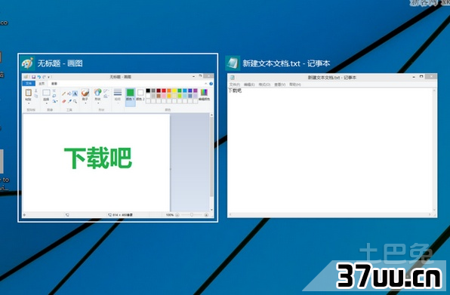Expand the 形状 shapes dropdown arrow
Screen dimensions: 450x295
97,103
